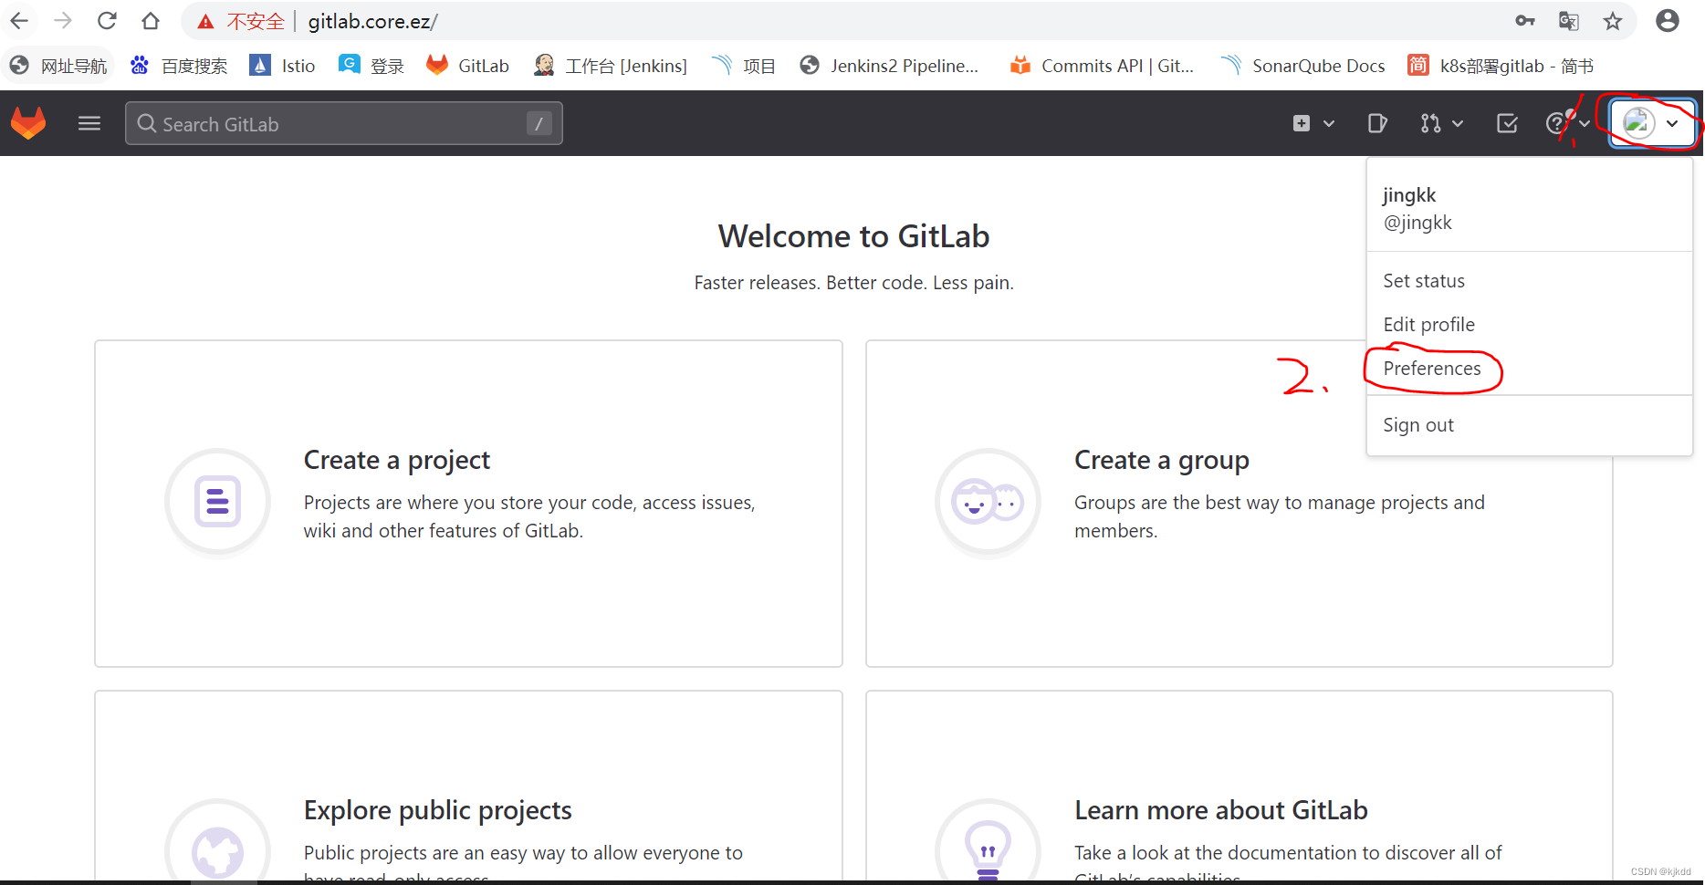This screenshot has width=1705, height=885.
Task: Click the GitLab fox logo in the navbar
Action: 28,123
